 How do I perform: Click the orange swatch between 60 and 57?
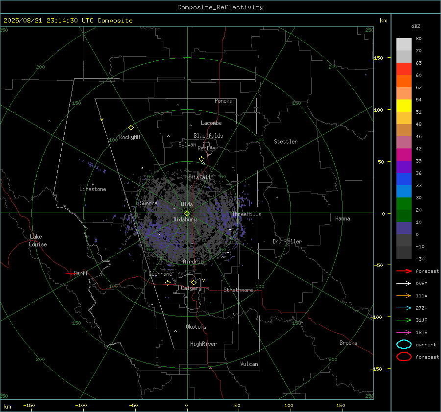404,81
